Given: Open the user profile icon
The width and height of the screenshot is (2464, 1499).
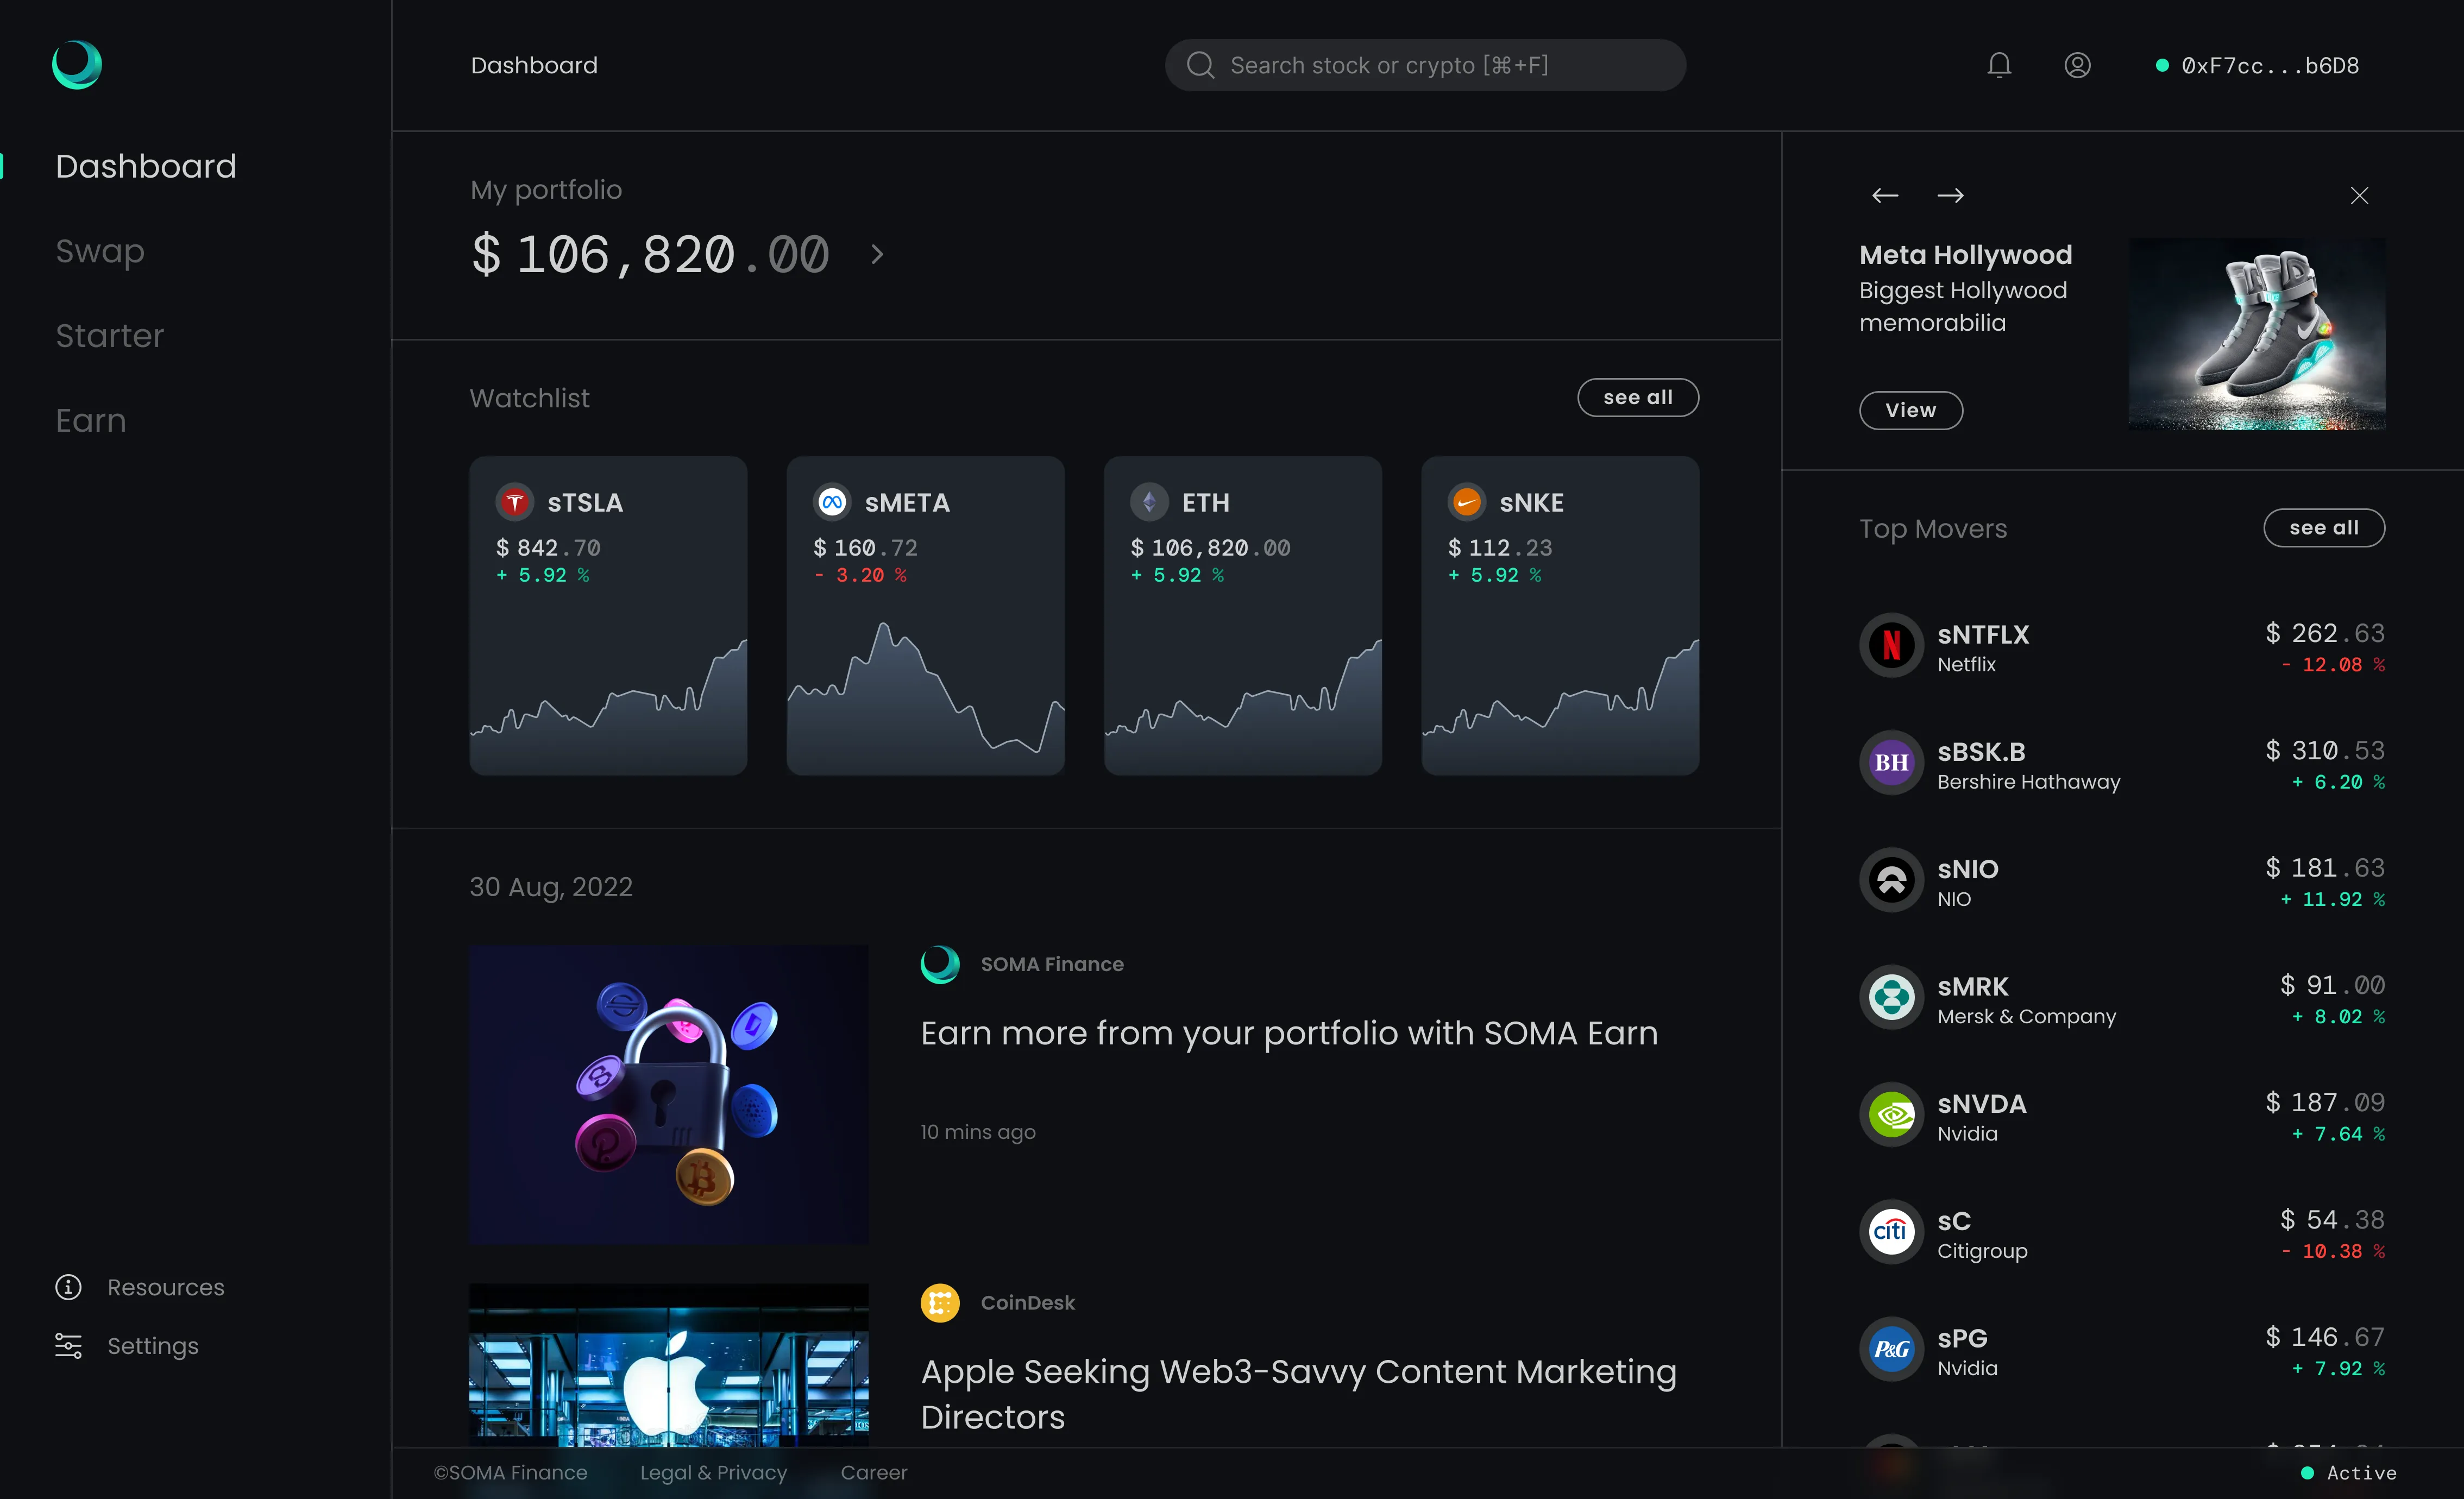Looking at the screenshot, I should (x=2077, y=65).
